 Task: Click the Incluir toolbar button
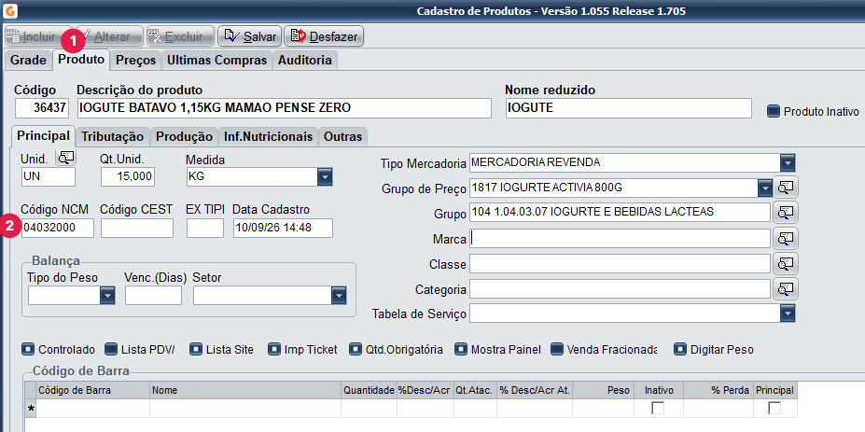click(x=38, y=37)
